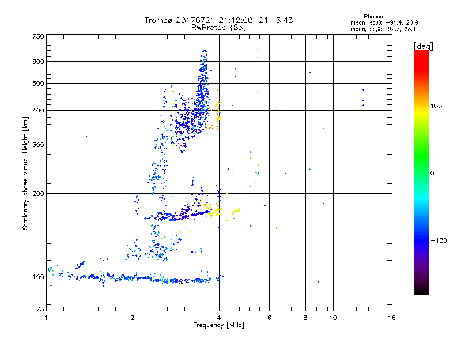Click the y-axis label 'Stationary phase Virtual Height [km]'
The width and height of the screenshot is (461, 346).
click(x=25, y=173)
